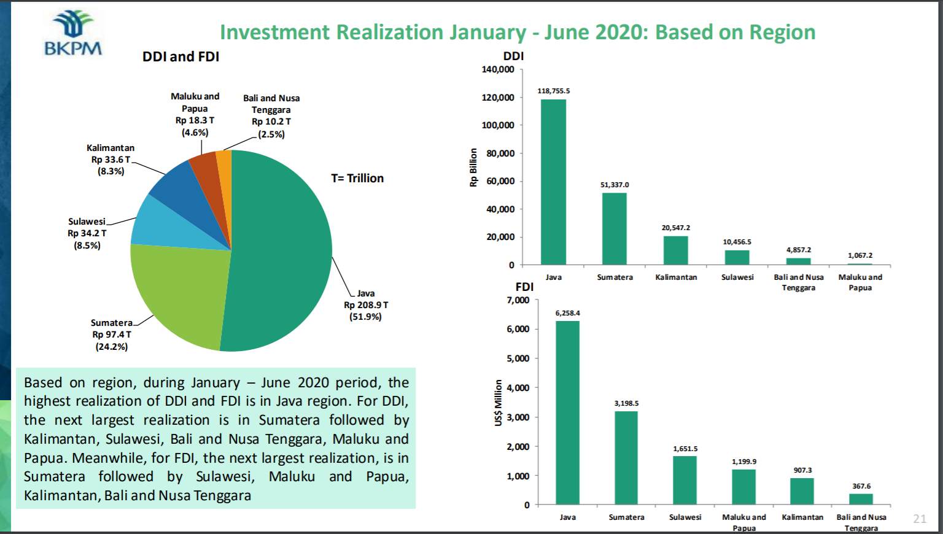Select the Bali and Nusa Tenggara FDI bar
Viewport: 943px width, 534px height.
tap(861, 499)
